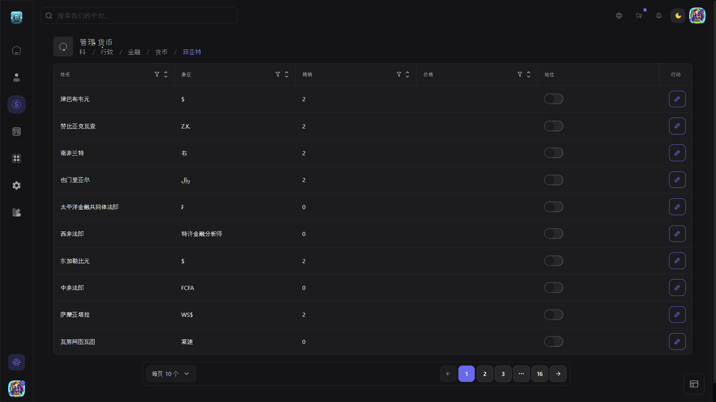716x402 pixels.
Task: Go to page 16
Action: pos(540,374)
